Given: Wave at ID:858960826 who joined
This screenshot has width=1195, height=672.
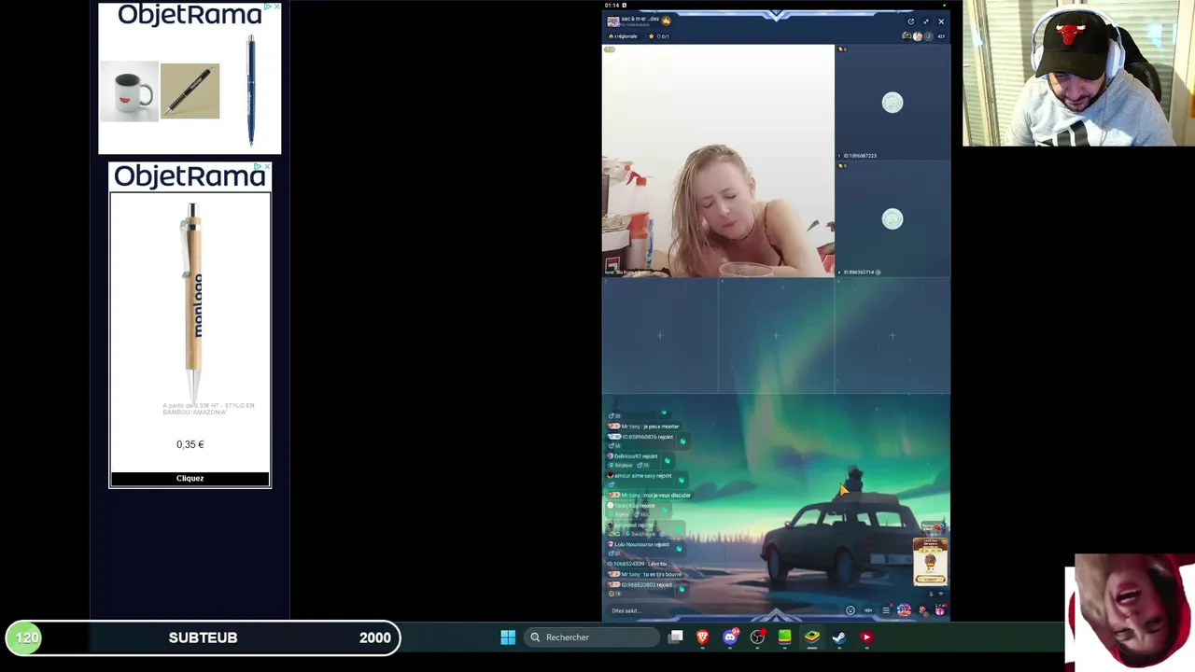Looking at the screenshot, I should pyautogui.click(x=682, y=441).
